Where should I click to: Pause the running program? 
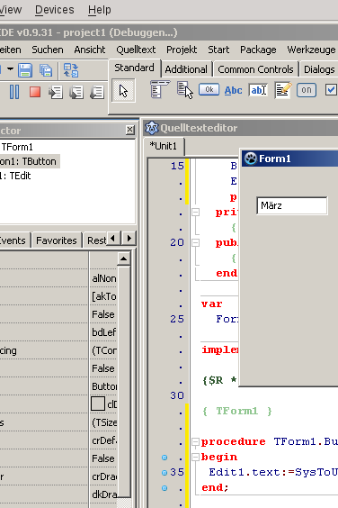pyautogui.click(x=14, y=92)
